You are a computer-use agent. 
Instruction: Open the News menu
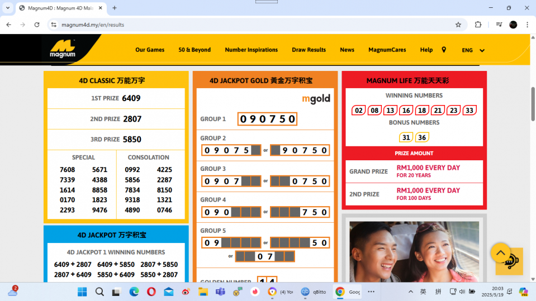click(347, 50)
